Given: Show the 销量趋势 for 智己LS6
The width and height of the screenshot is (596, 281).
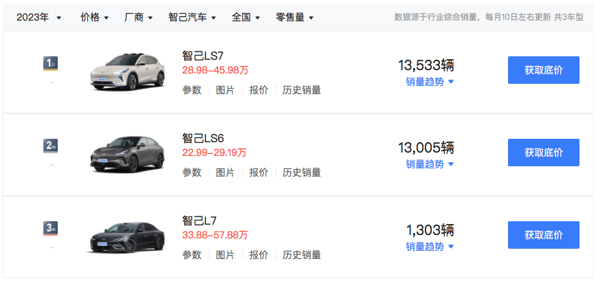Looking at the screenshot, I should (430, 164).
